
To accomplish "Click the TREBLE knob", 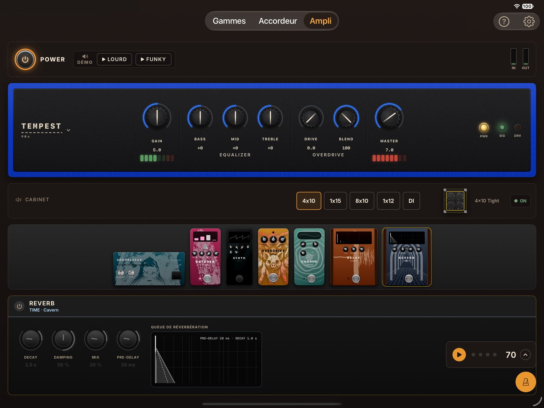I will coord(270,118).
